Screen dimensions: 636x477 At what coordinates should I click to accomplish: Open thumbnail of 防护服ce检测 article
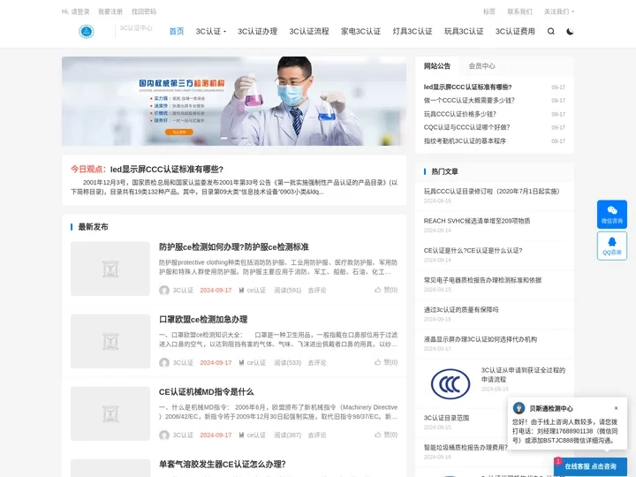click(110, 269)
